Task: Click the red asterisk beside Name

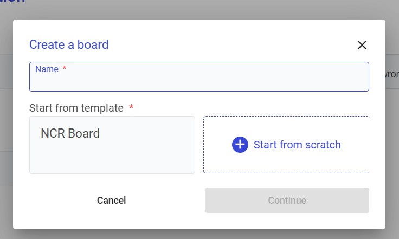Action: [x=65, y=69]
